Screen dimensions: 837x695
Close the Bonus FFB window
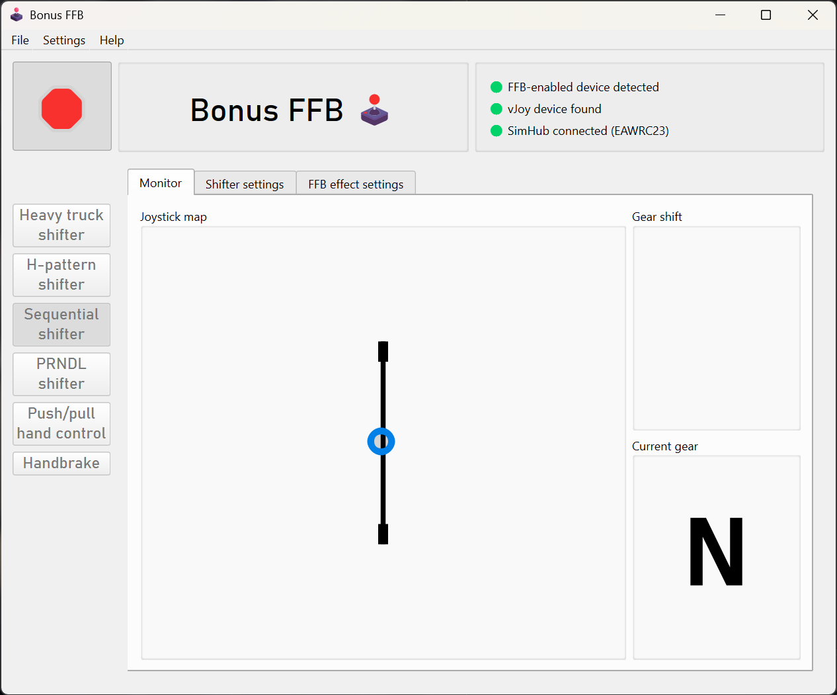813,15
